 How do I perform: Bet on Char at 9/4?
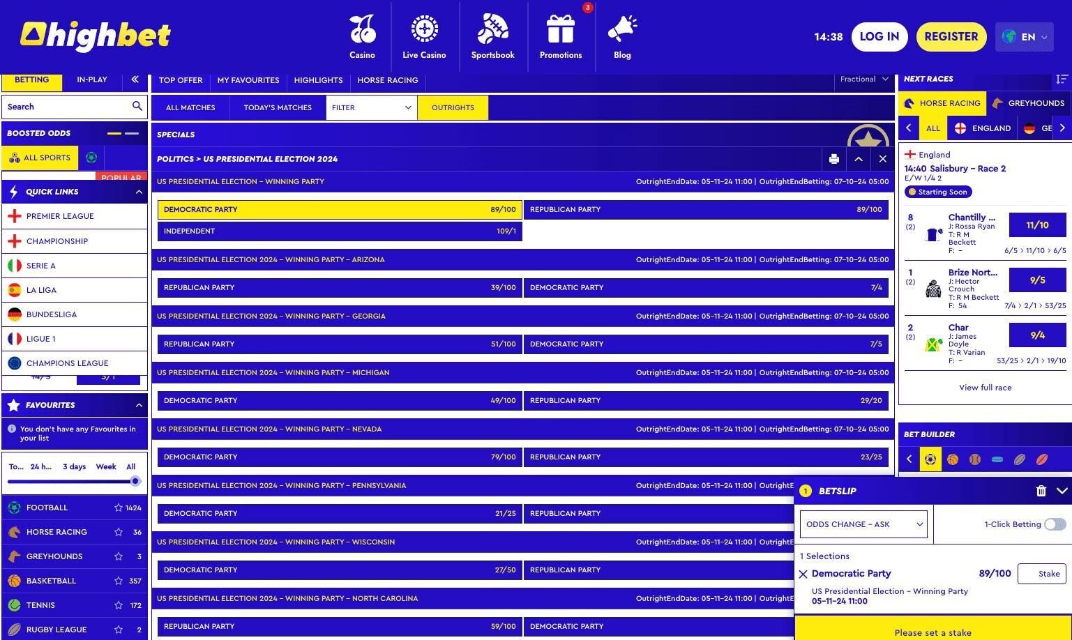[x=1037, y=335]
